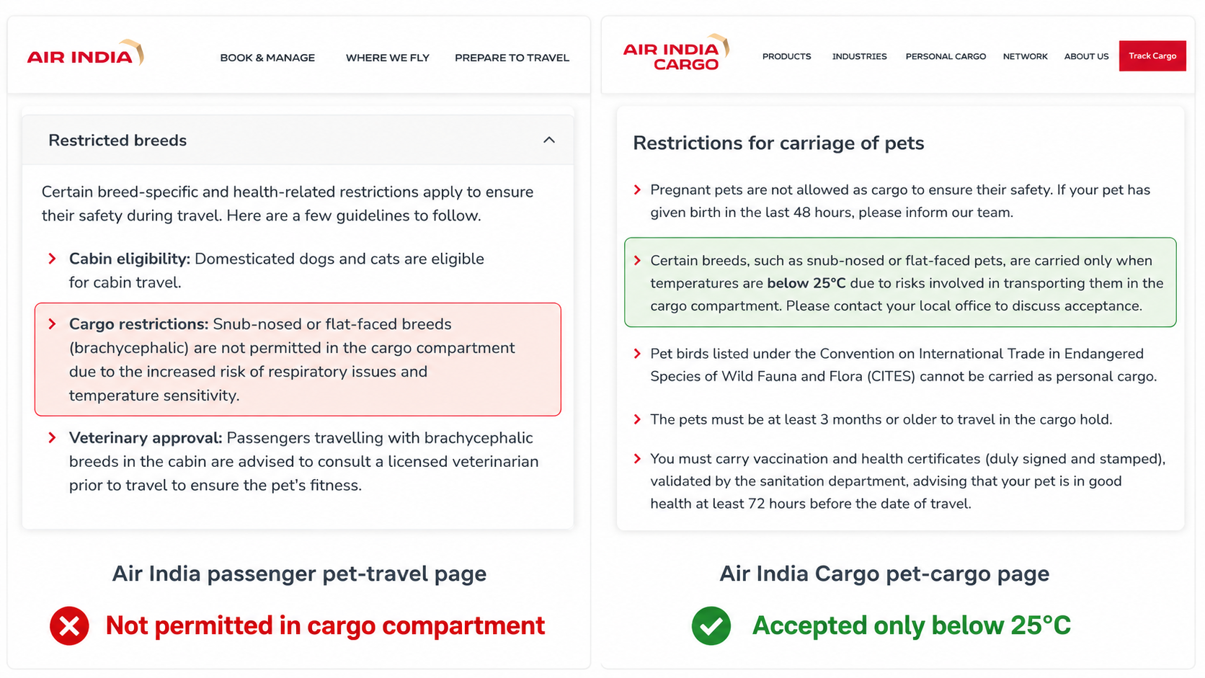Click the chevron beside Cargo restrictions
This screenshot has height=678, width=1205.
point(52,324)
